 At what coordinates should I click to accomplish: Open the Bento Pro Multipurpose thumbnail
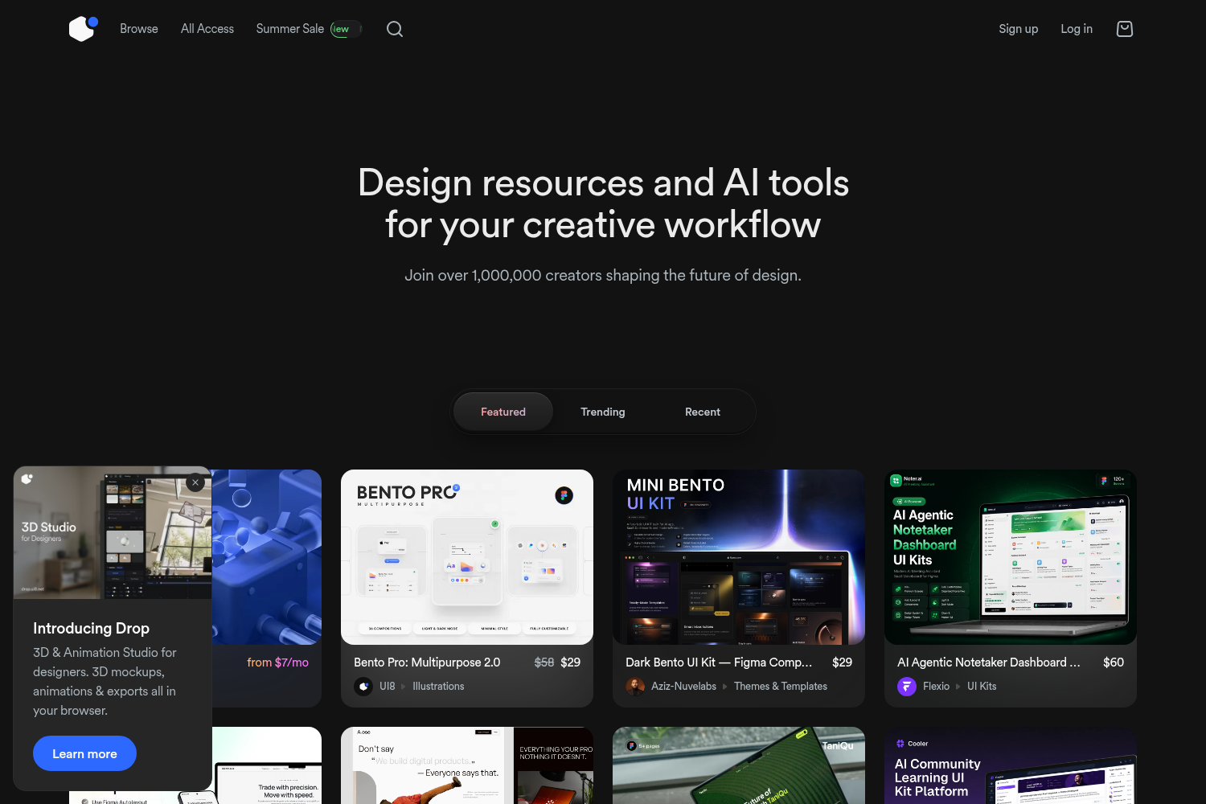(467, 557)
